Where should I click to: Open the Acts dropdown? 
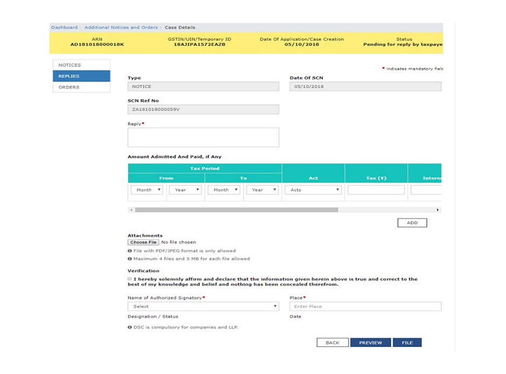pos(315,190)
